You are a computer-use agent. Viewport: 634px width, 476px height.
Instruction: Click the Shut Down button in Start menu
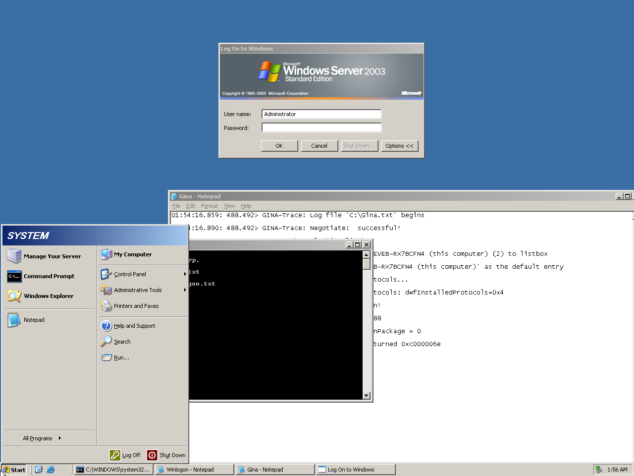(x=166, y=455)
